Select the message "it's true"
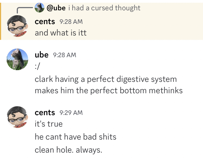This screenshot has height=158, width=203. [x=49, y=124]
